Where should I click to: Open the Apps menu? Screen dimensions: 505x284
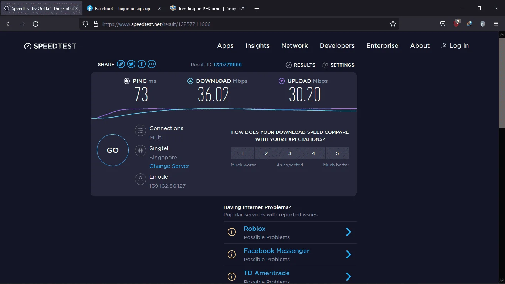click(226, 46)
